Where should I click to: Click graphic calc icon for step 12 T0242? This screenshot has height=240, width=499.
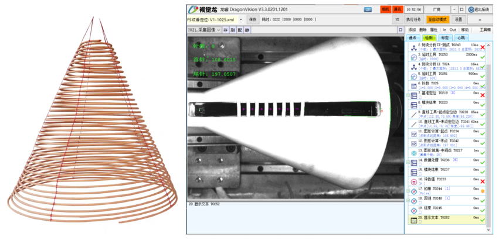click(414, 143)
